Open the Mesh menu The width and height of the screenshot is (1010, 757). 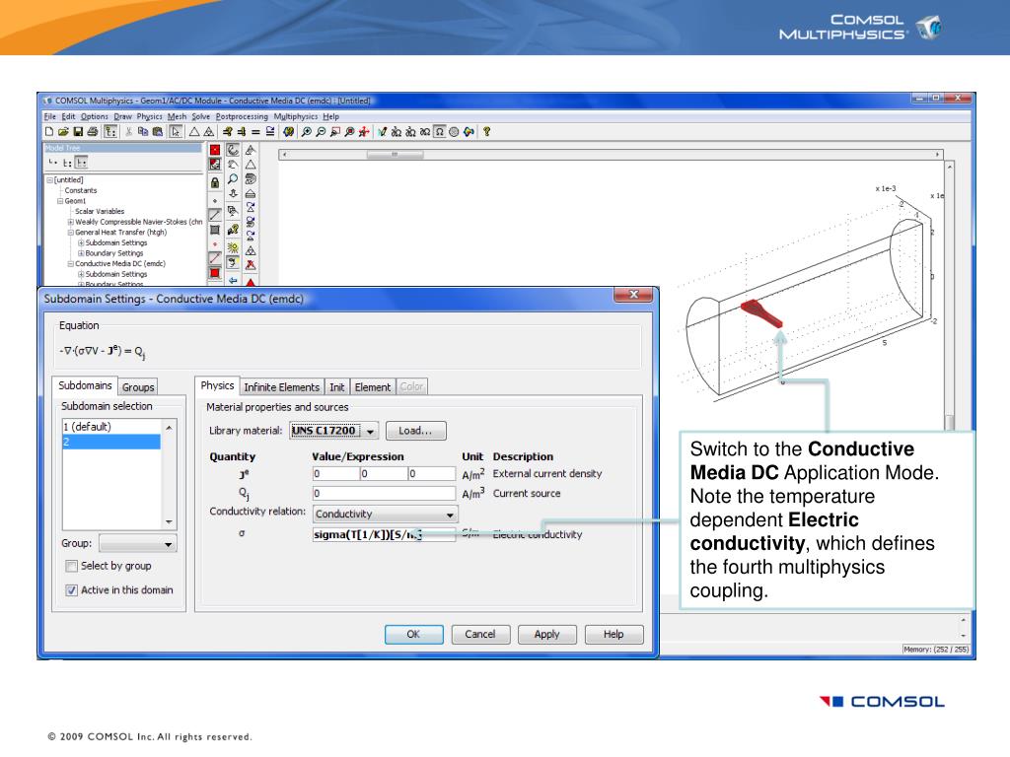[177, 116]
